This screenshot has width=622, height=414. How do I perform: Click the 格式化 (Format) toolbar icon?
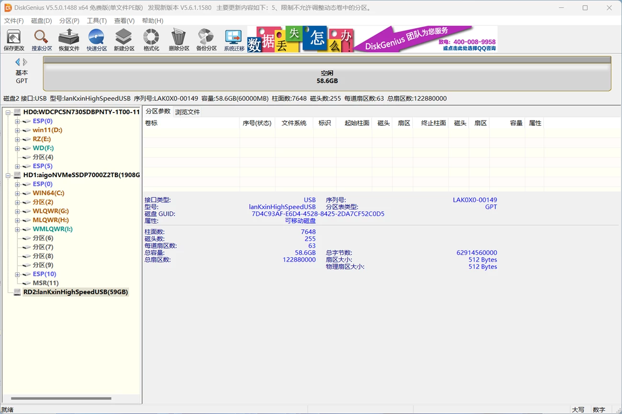(151, 40)
